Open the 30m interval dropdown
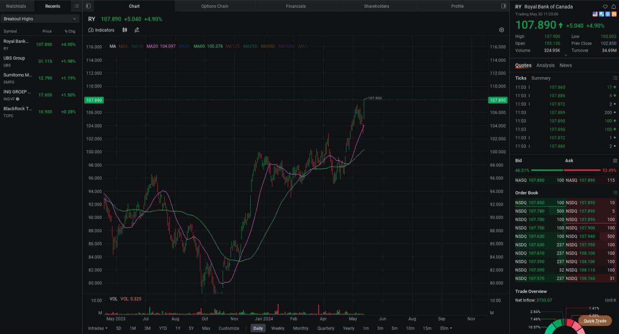Viewport: 619px width, 334px height. point(446,328)
